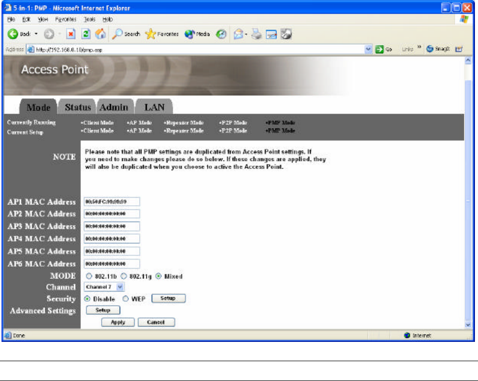This screenshot has width=478, height=381.
Task: Select the Security Disable radio button
Action: (87, 299)
